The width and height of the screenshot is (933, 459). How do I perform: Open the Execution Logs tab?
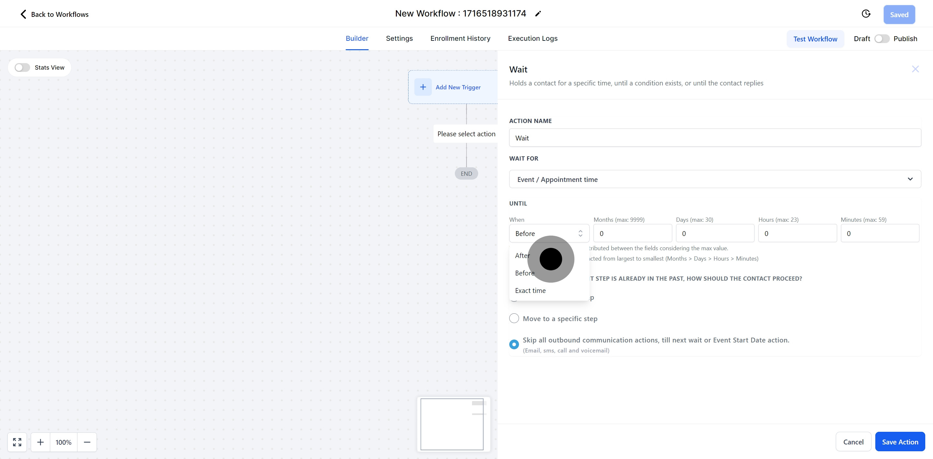532,39
